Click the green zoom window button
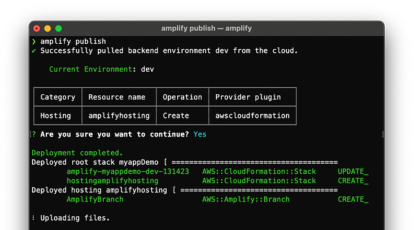This screenshot has height=230, width=415. tap(59, 28)
